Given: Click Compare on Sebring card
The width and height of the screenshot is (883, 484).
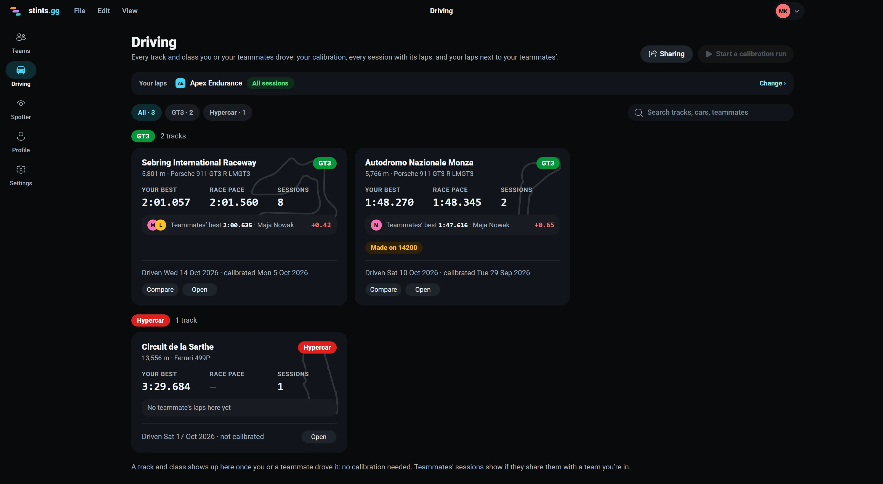Looking at the screenshot, I should 160,290.
